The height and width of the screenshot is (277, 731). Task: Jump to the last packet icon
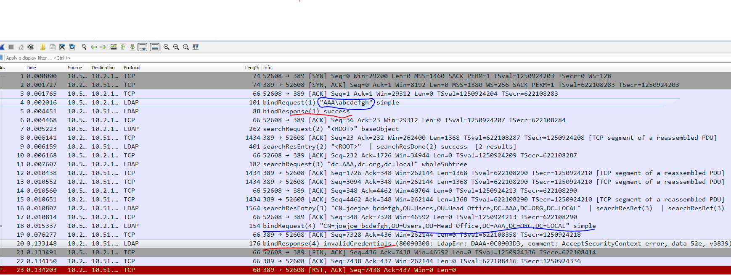(132, 47)
